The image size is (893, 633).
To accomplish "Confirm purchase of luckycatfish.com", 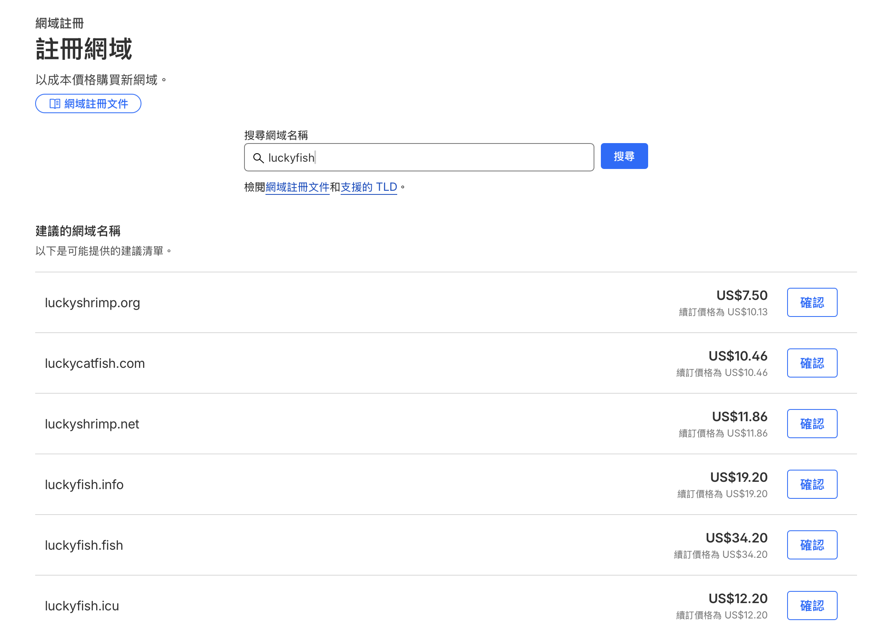I will coord(812,363).
